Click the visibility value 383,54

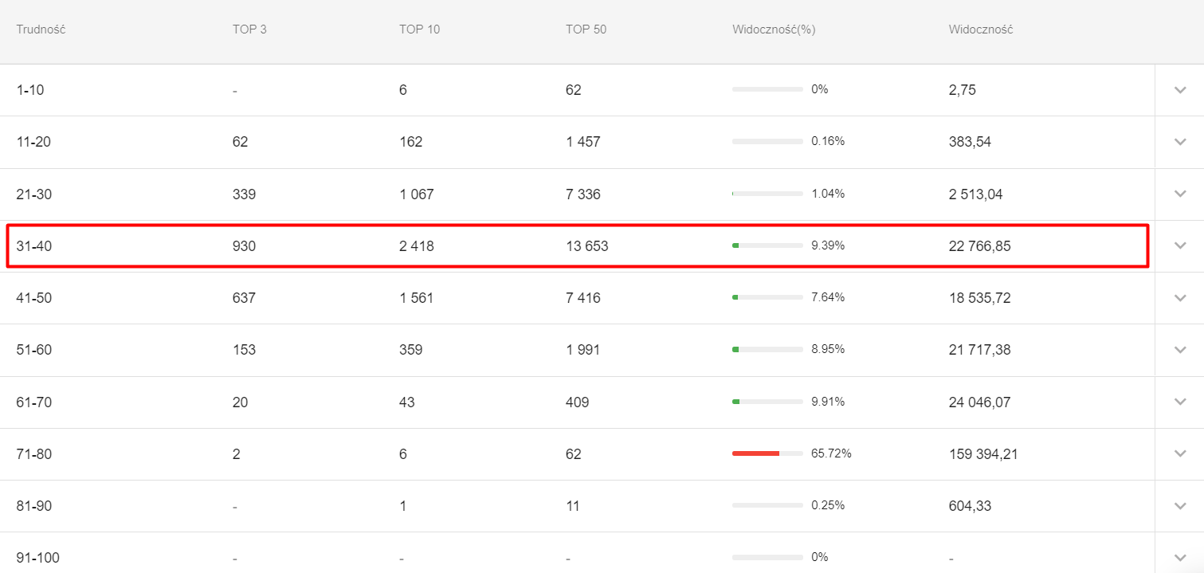tap(971, 142)
